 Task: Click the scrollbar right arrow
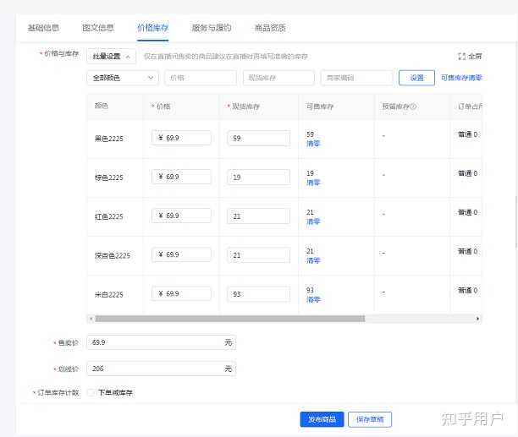[x=477, y=319]
